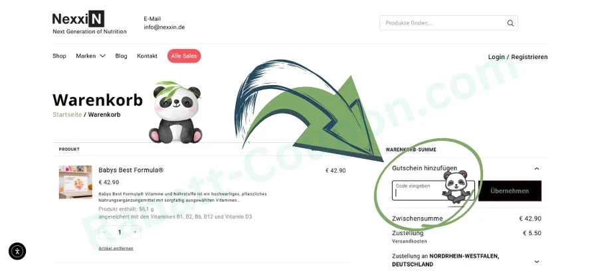Focus the Code eingeben coupon field

click(x=433, y=191)
